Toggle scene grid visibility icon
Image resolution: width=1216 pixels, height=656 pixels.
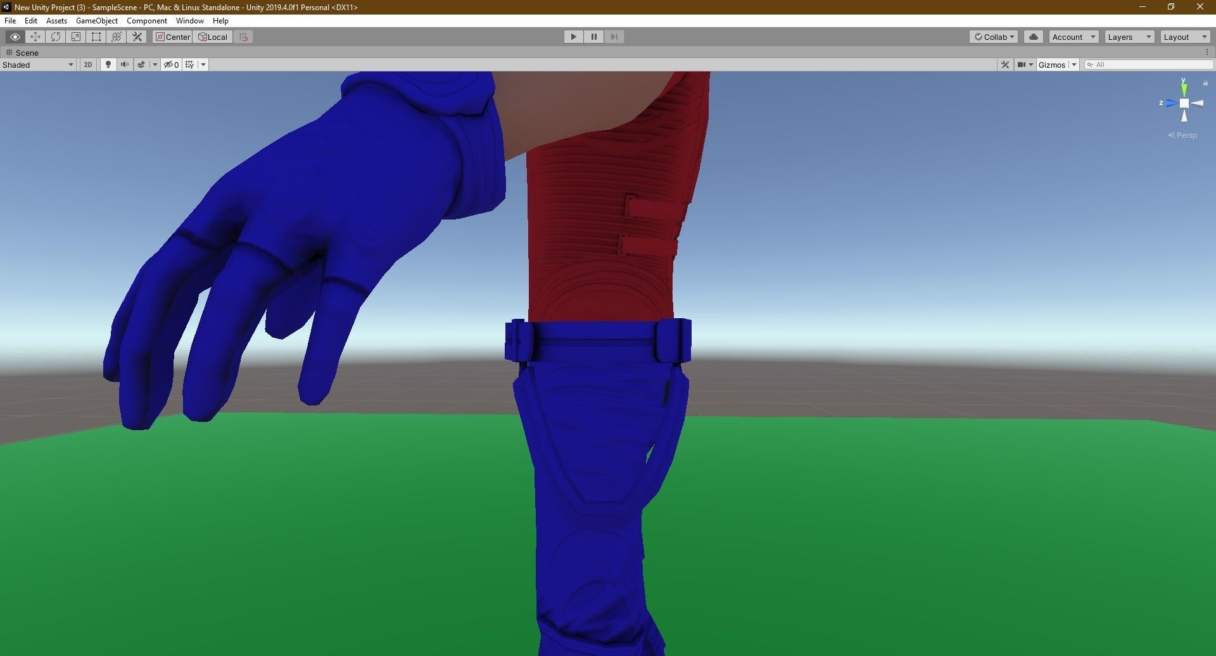pyautogui.click(x=189, y=65)
